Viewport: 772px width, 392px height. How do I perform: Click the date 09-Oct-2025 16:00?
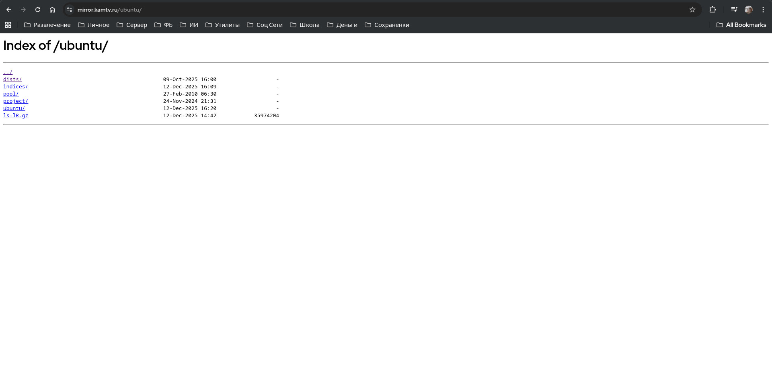point(190,80)
